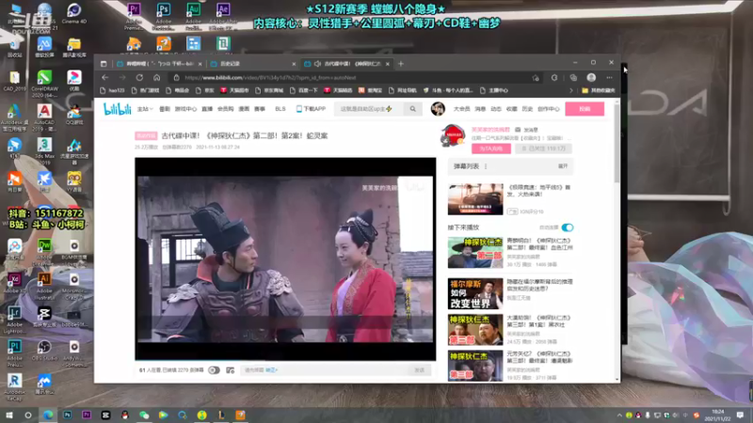This screenshot has height=423, width=753.
Task: Open browser profile avatar icon
Action: tap(591, 78)
